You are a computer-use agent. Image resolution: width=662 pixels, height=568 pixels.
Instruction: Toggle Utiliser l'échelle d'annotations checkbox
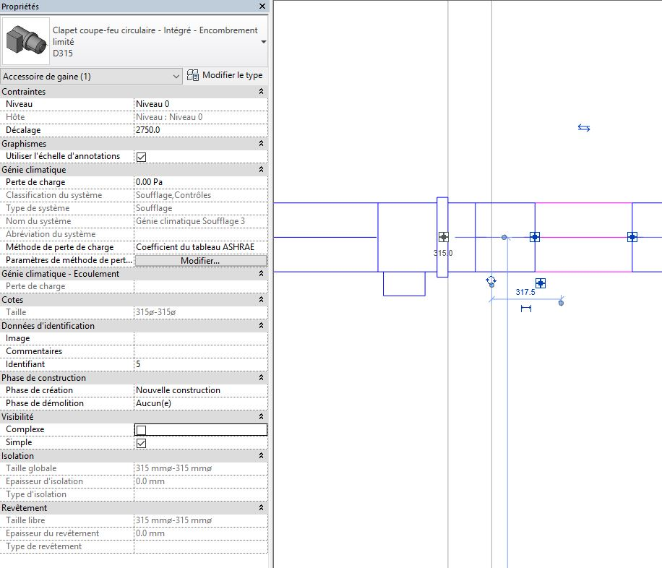click(x=142, y=157)
